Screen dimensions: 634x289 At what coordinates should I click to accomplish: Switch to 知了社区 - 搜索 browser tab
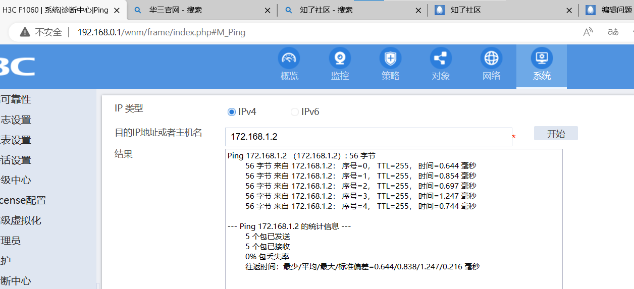[352, 10]
